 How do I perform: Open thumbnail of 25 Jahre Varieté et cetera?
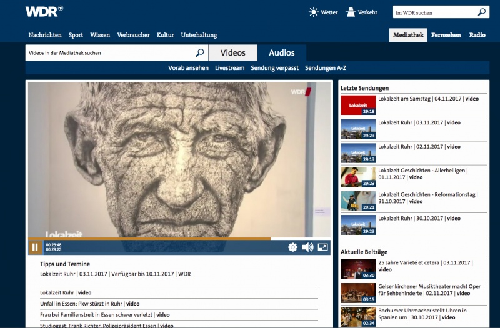coord(358,269)
